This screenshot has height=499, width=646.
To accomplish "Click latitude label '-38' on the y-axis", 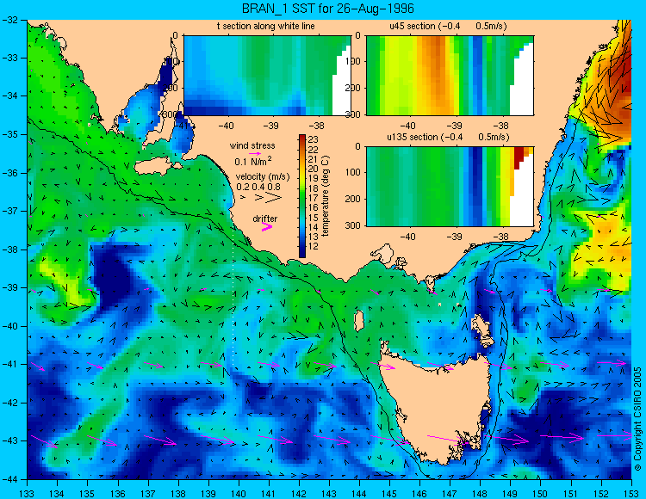I will pyautogui.click(x=11, y=249).
